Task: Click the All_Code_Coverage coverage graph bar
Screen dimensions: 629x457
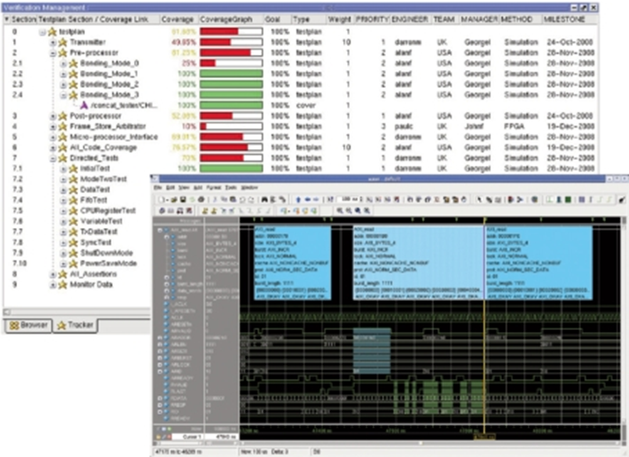Action: [x=231, y=147]
